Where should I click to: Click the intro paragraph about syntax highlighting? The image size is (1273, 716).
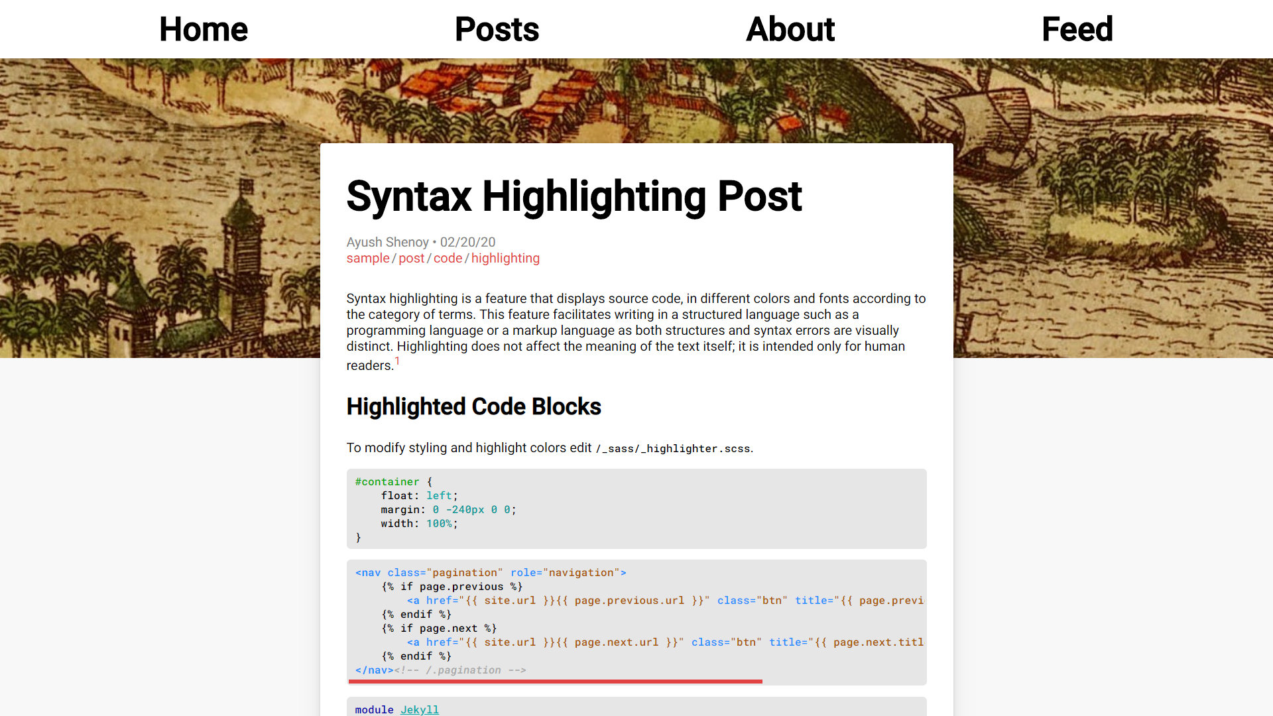point(635,330)
